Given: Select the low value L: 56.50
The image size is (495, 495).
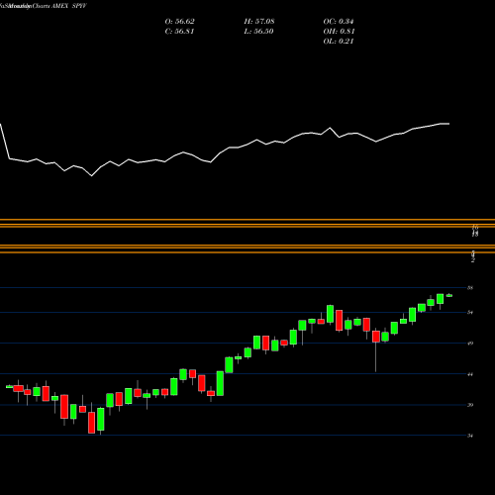Looking at the screenshot, I should pos(259,32).
